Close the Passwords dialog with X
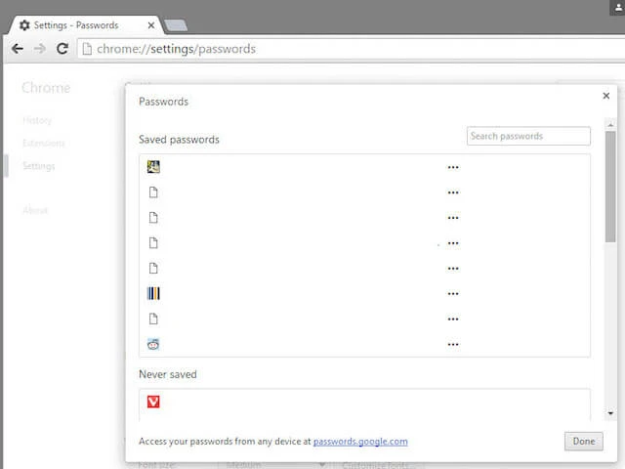Viewport: 625px width, 469px height. click(x=606, y=96)
